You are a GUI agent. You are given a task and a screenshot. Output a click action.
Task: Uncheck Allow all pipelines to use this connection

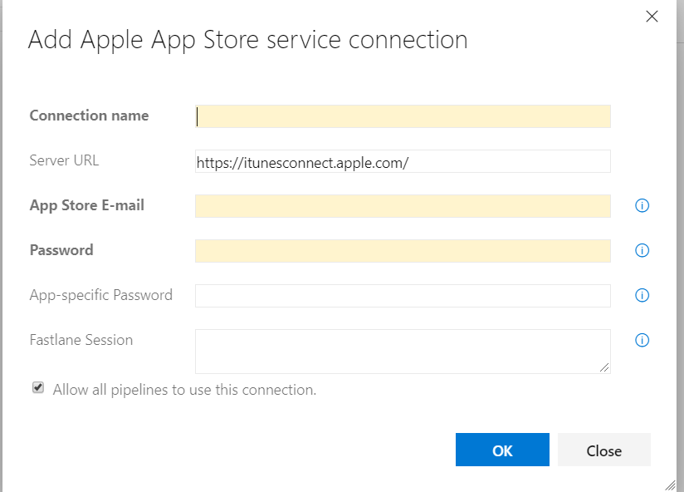pyautogui.click(x=38, y=387)
